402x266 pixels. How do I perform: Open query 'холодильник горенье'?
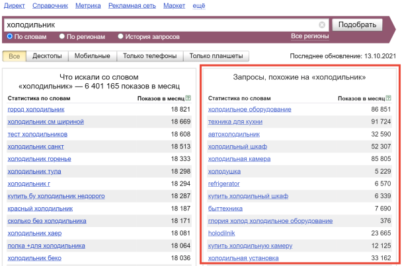pos(39,159)
